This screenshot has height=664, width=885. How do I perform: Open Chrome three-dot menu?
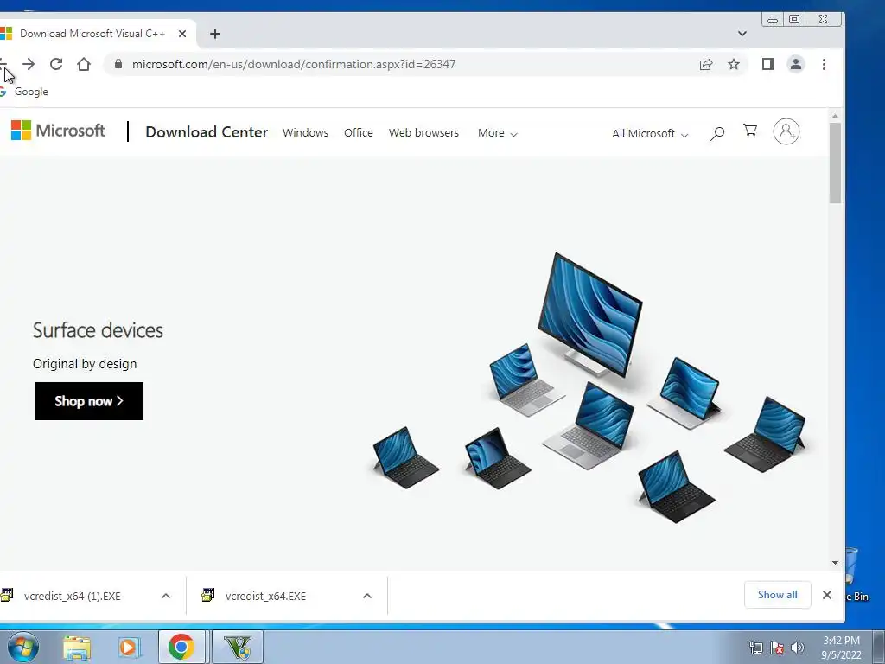tap(824, 64)
